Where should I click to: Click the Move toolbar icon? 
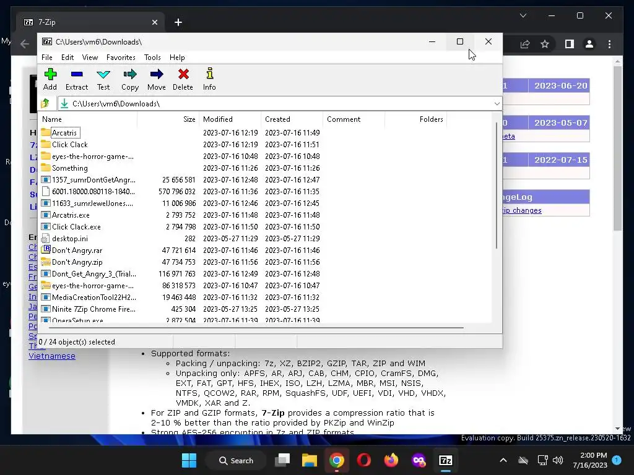(157, 74)
